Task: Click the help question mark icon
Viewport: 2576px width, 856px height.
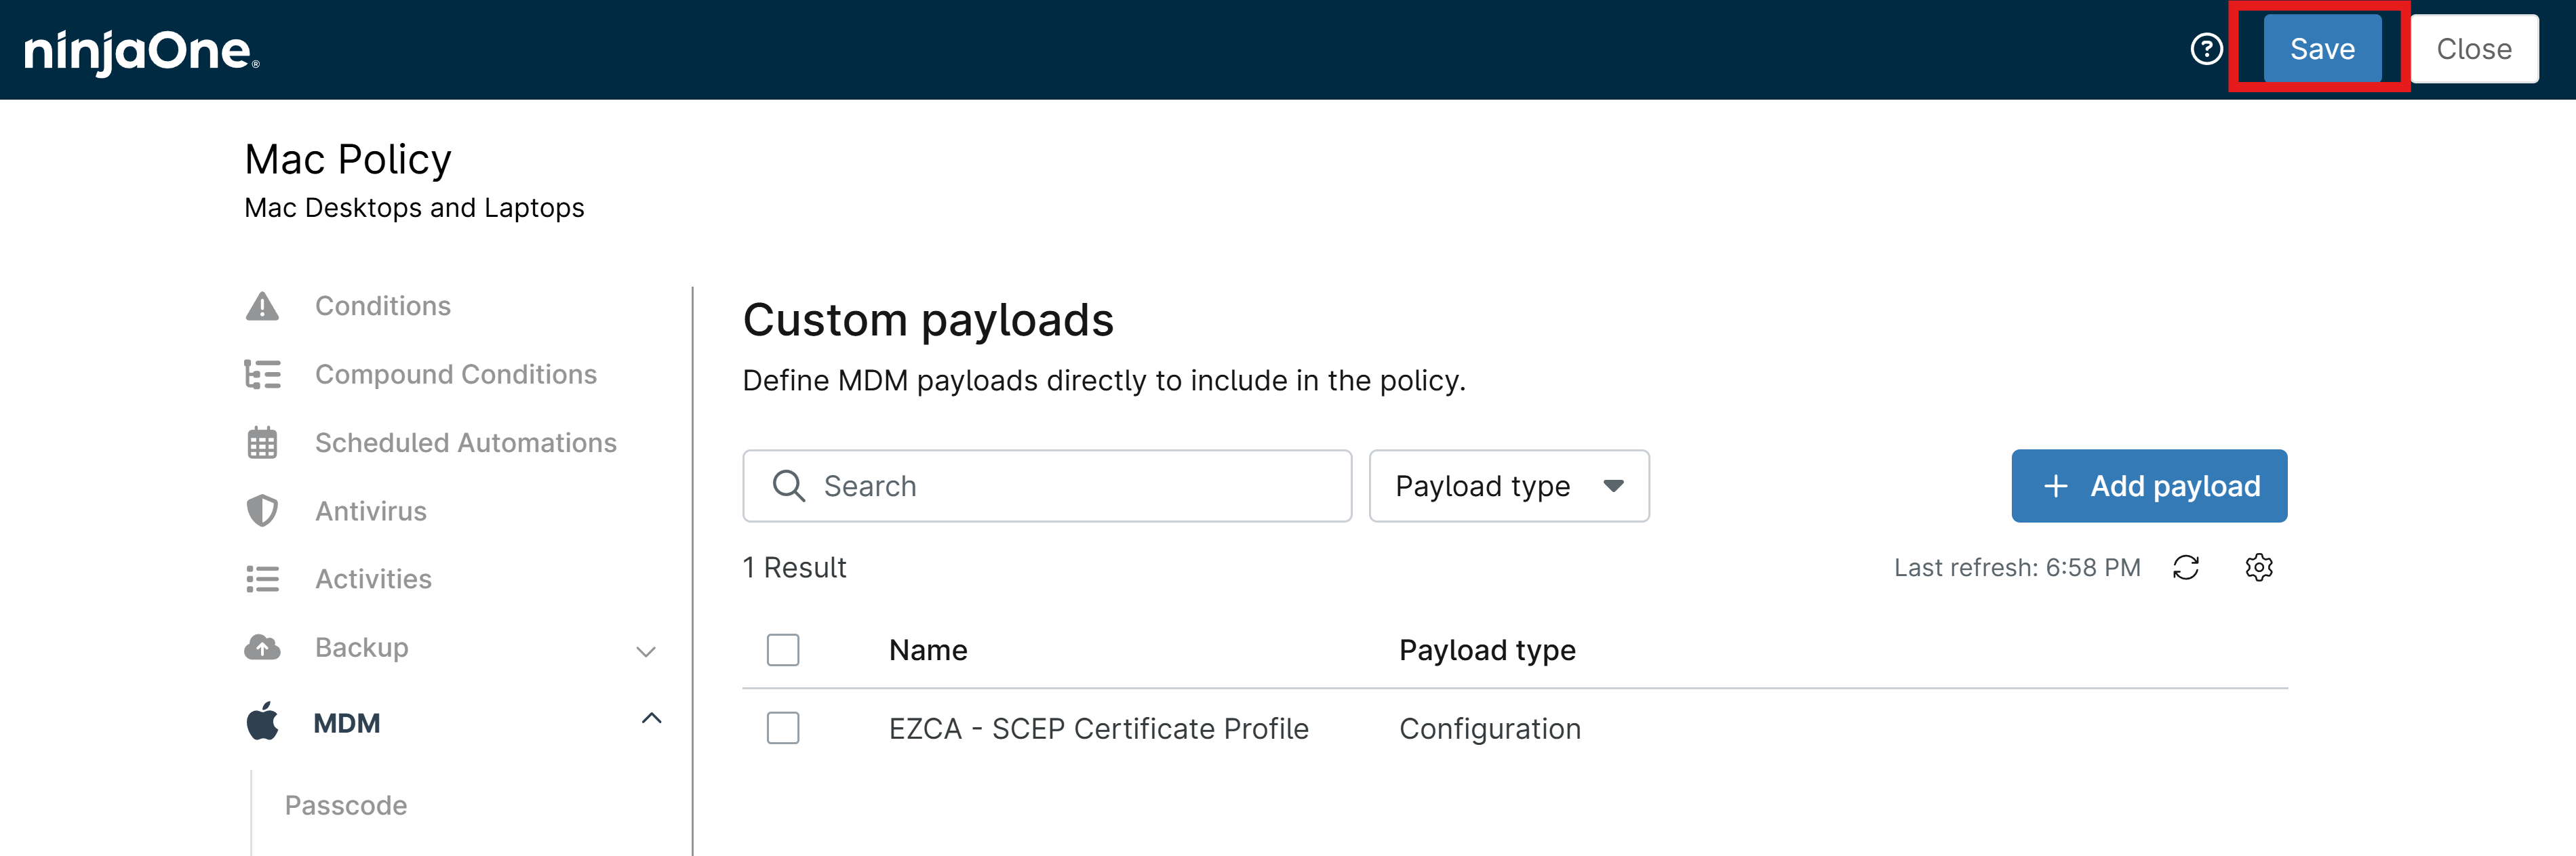Action: point(2206,49)
